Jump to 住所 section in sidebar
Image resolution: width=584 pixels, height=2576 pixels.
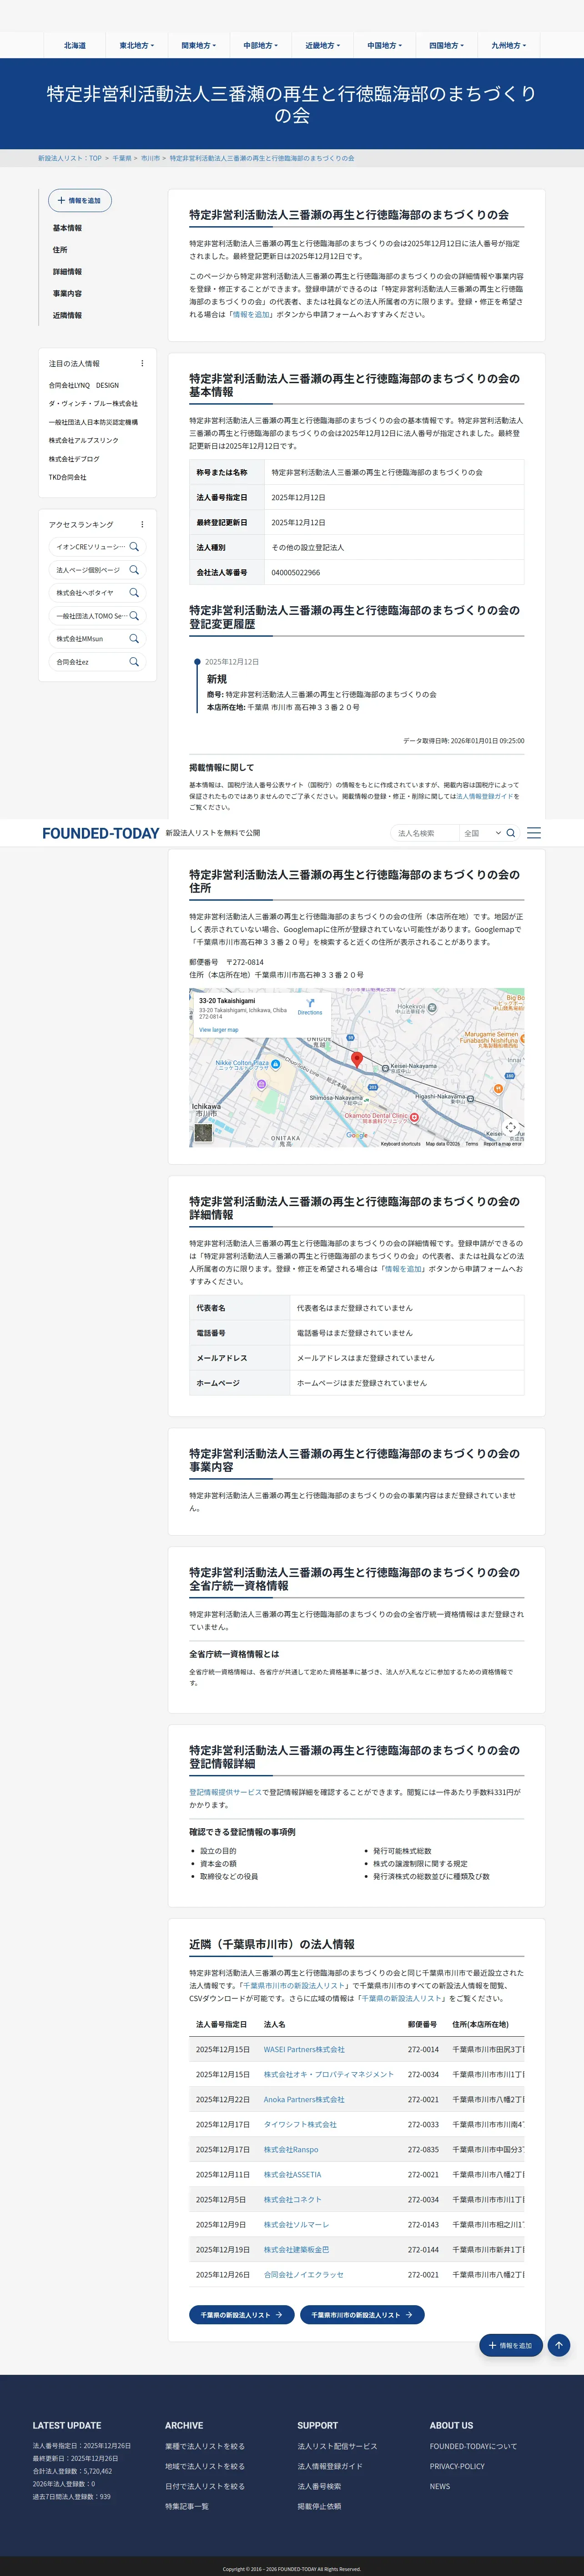point(60,250)
